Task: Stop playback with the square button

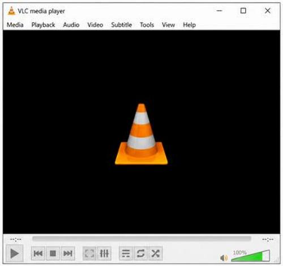Action: pos(53,254)
